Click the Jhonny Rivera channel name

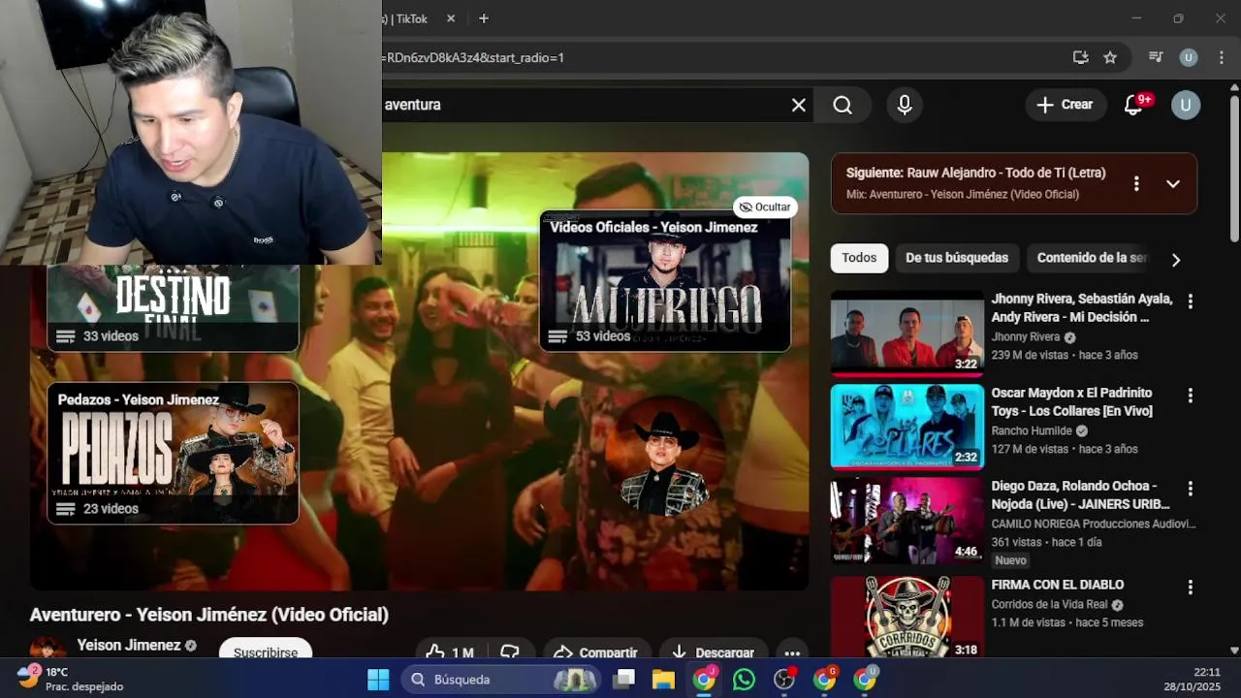(1026, 336)
